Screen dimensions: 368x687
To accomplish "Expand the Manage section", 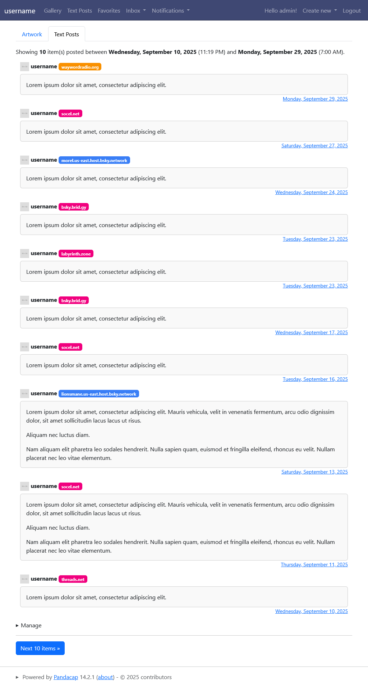I will point(29,626).
